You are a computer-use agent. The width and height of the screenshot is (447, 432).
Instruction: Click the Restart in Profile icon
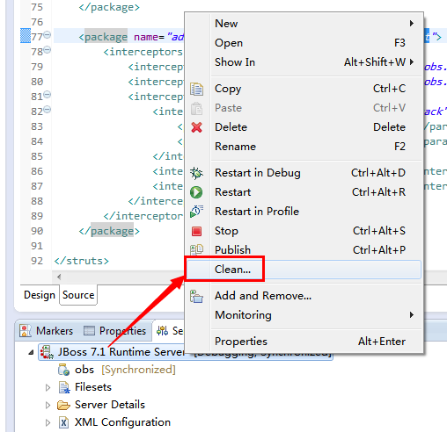(196, 212)
